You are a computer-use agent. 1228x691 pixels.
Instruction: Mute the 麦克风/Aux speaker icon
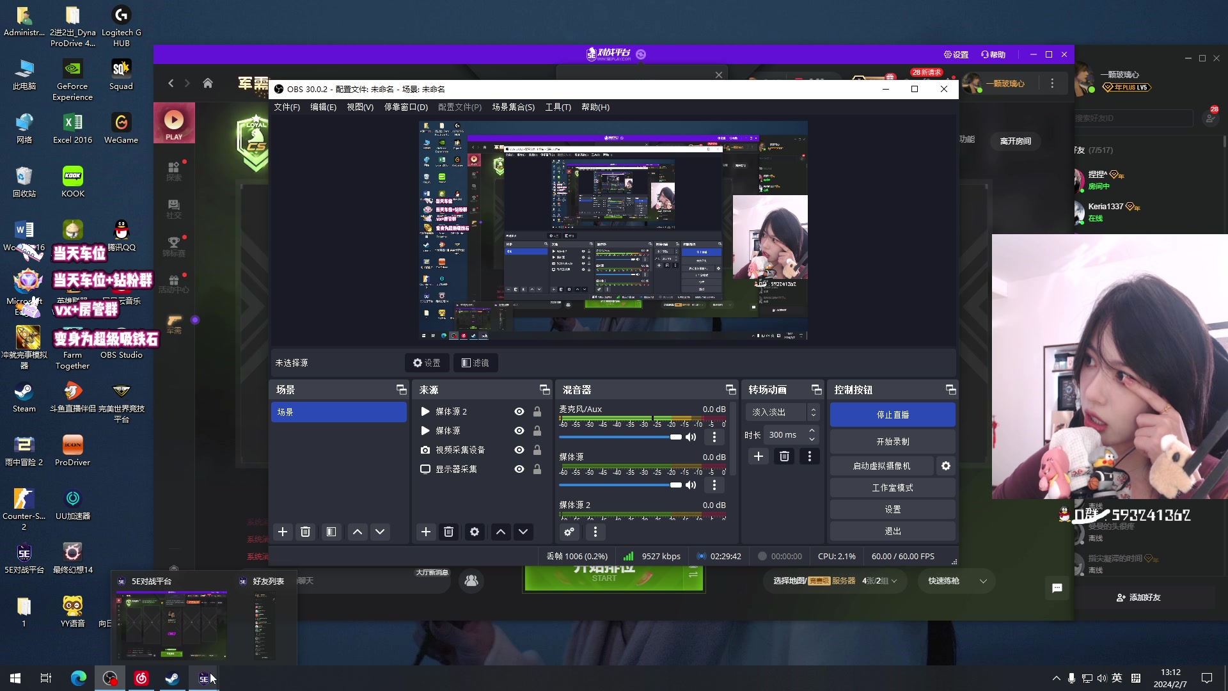pos(691,437)
